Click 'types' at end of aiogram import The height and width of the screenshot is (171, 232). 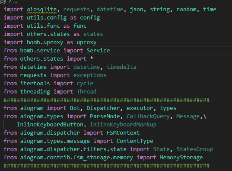(x=168, y=108)
